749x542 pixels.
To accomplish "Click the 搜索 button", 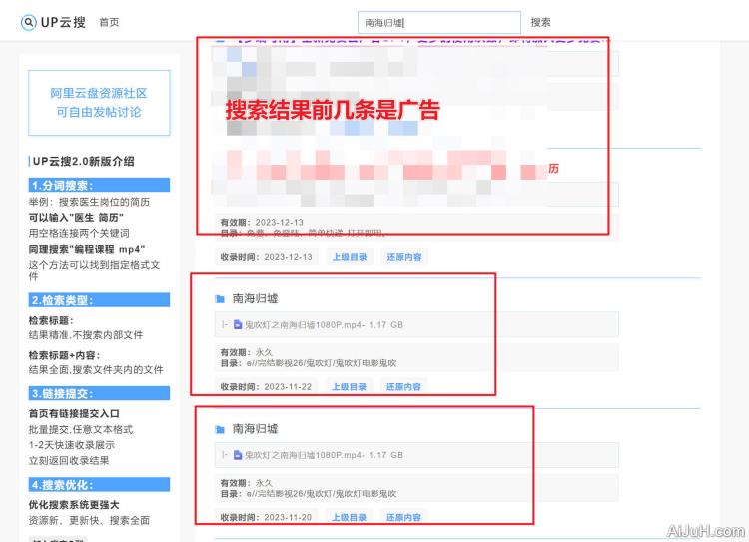I will [540, 22].
